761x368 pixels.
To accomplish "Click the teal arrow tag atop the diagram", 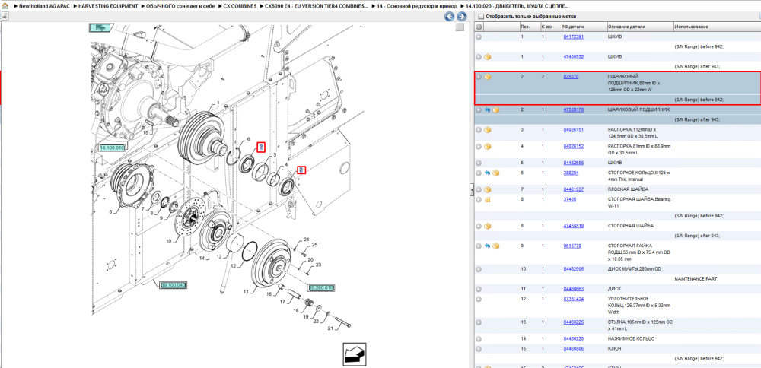I will click(x=100, y=29).
